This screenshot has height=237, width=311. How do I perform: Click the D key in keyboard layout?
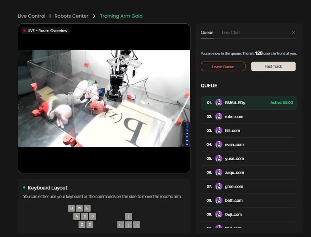click(92, 216)
